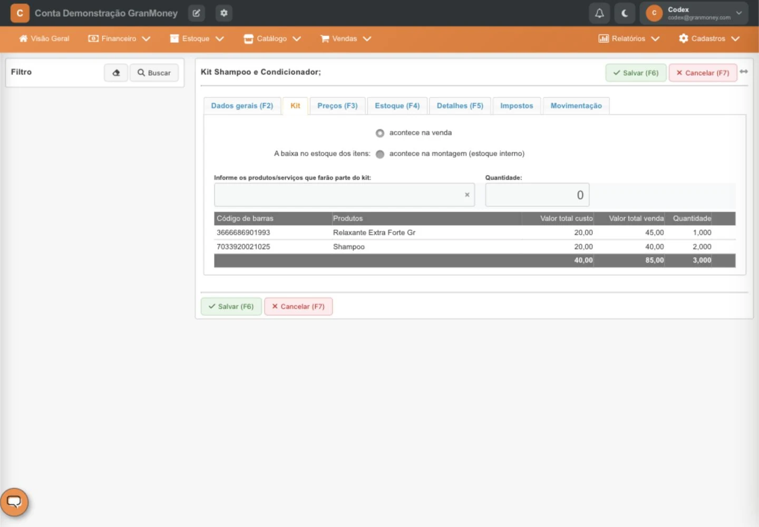Clear the filter with eraser icon

click(x=116, y=73)
